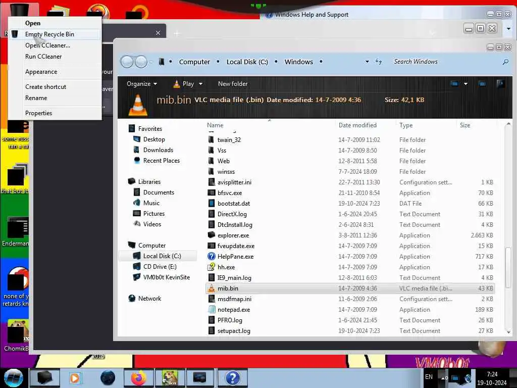This screenshot has height=388, width=517.
Task: Select CD Drive (E:) in navigation pane
Action: tap(160, 267)
